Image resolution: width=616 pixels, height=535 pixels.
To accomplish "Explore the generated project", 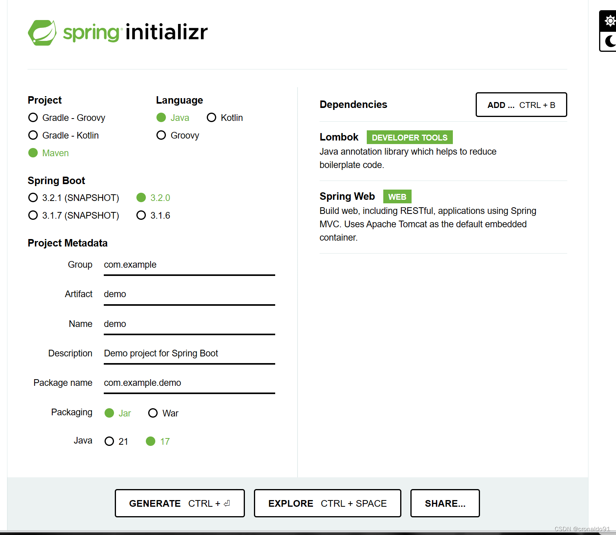I will tap(327, 503).
